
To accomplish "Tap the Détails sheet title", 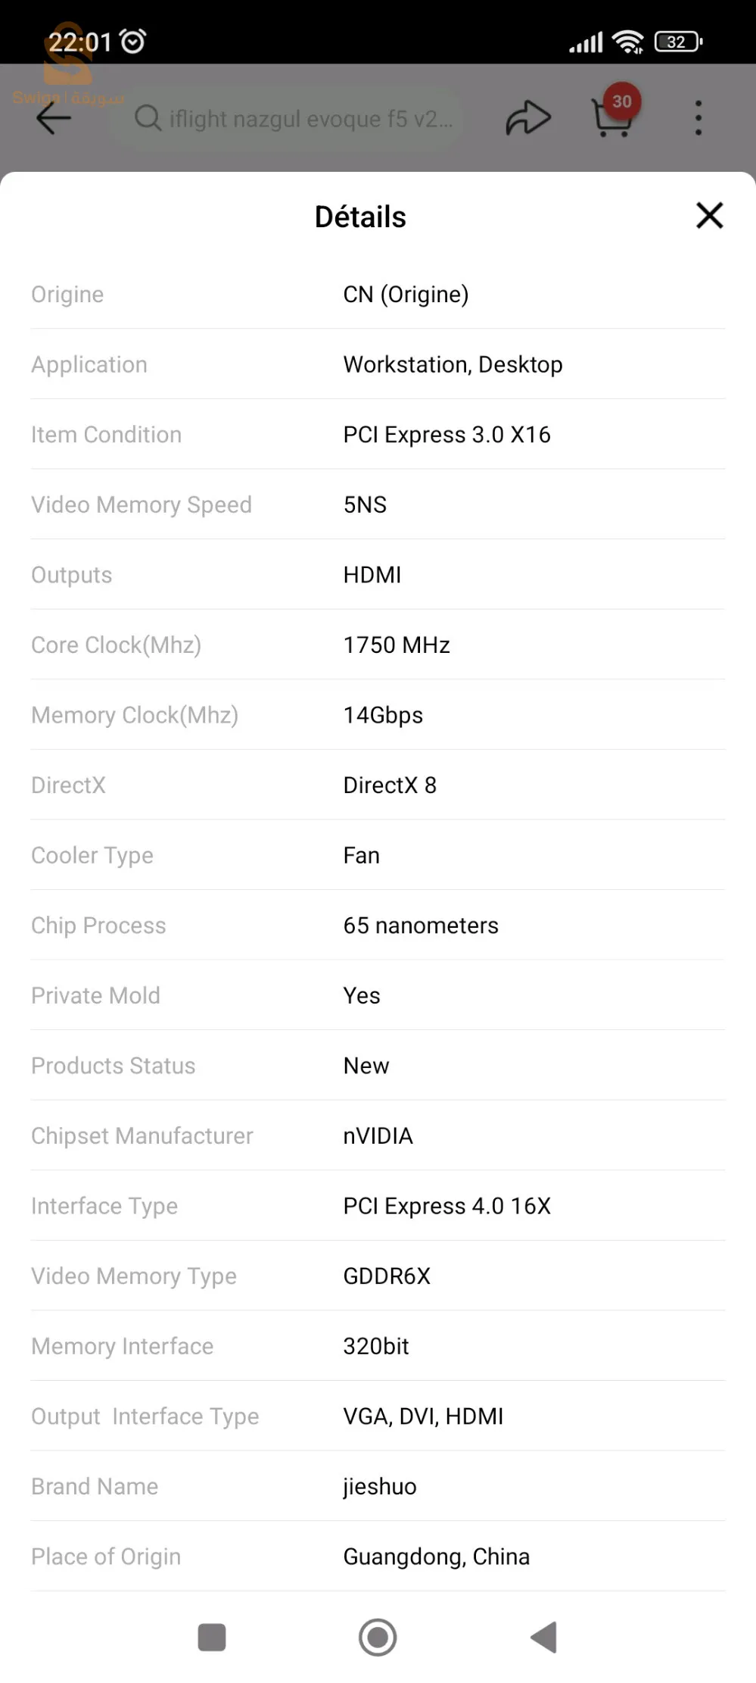I will coord(360,217).
